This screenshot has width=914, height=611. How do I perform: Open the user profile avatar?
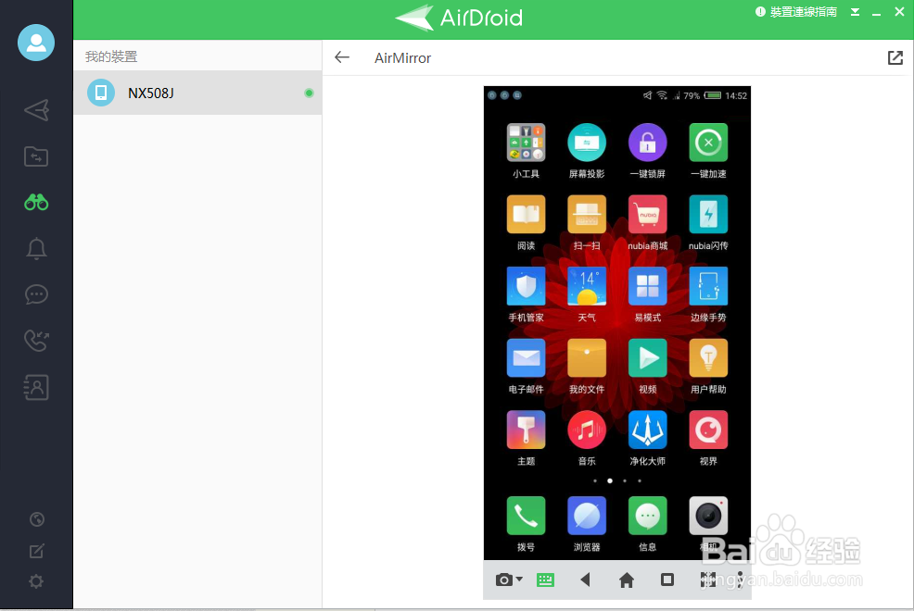[36, 43]
